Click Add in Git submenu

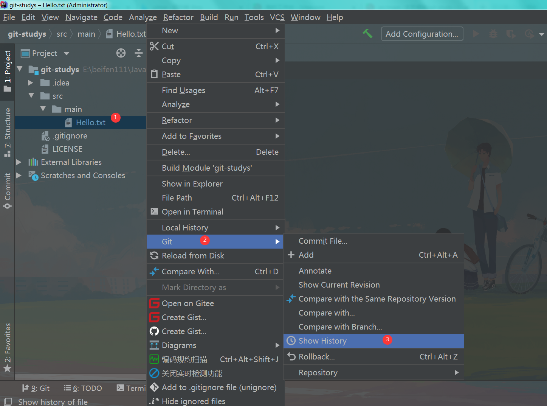click(373, 255)
